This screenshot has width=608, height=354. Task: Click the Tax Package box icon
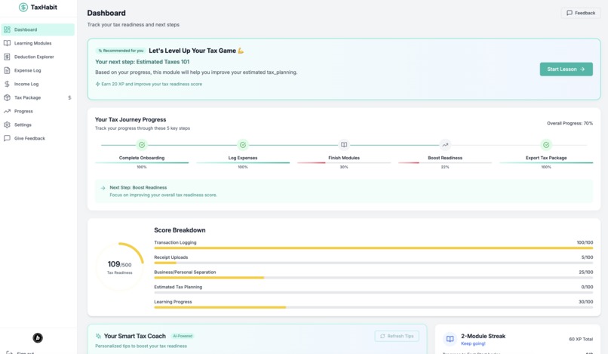click(7, 97)
